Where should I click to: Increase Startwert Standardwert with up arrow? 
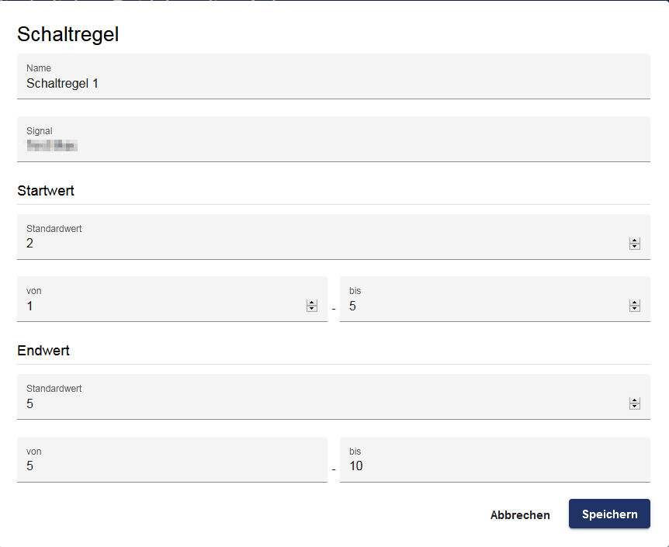(x=634, y=241)
